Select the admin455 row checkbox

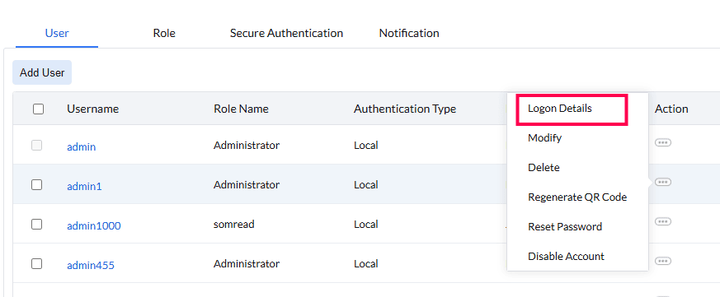[37, 263]
